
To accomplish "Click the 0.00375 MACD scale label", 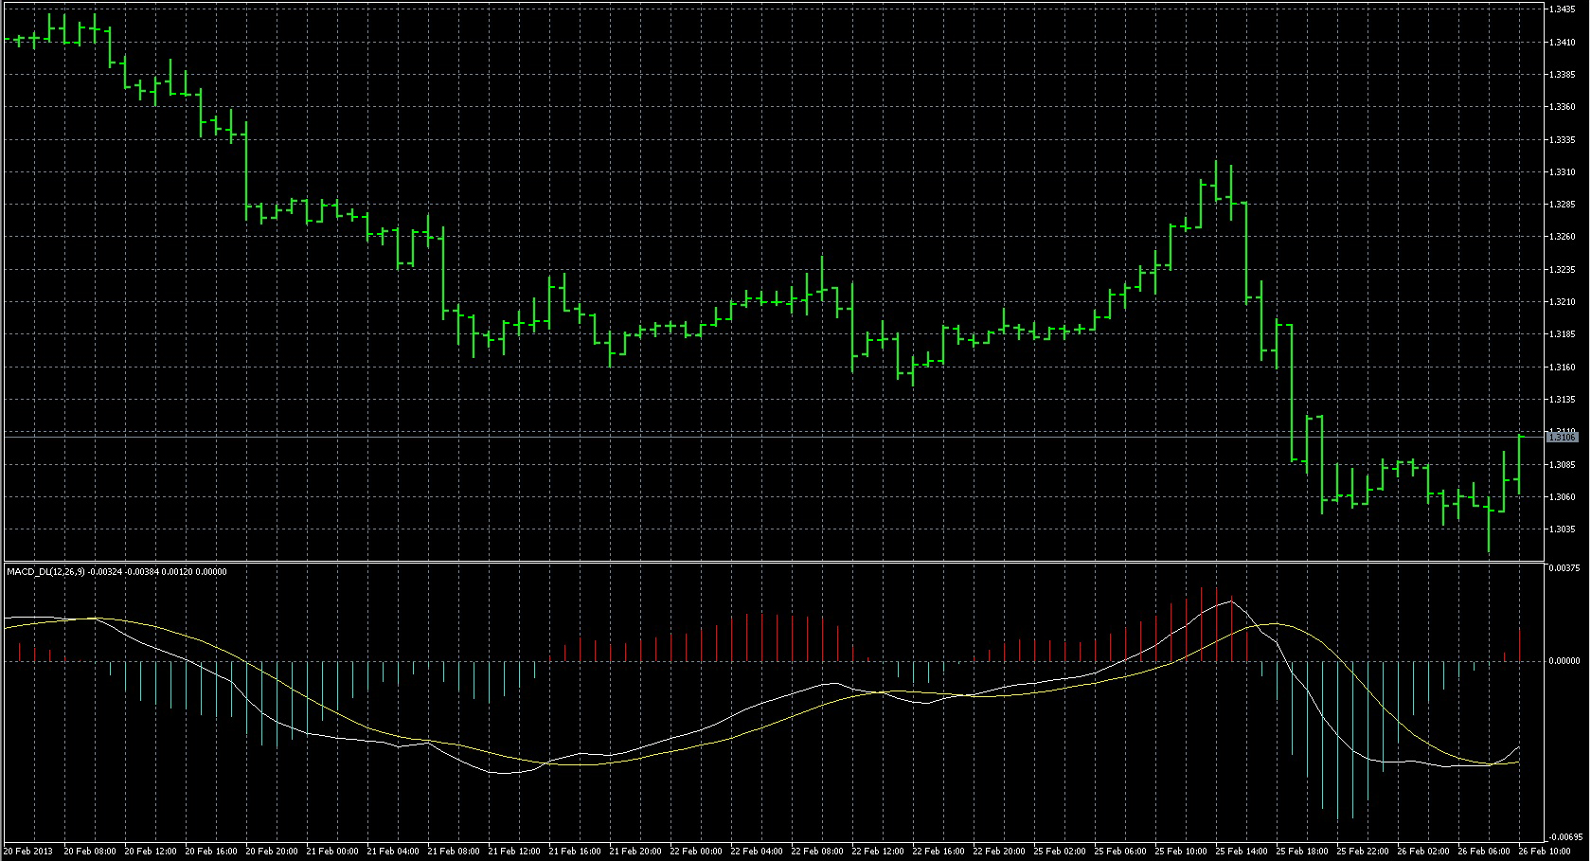I will tap(1564, 568).
